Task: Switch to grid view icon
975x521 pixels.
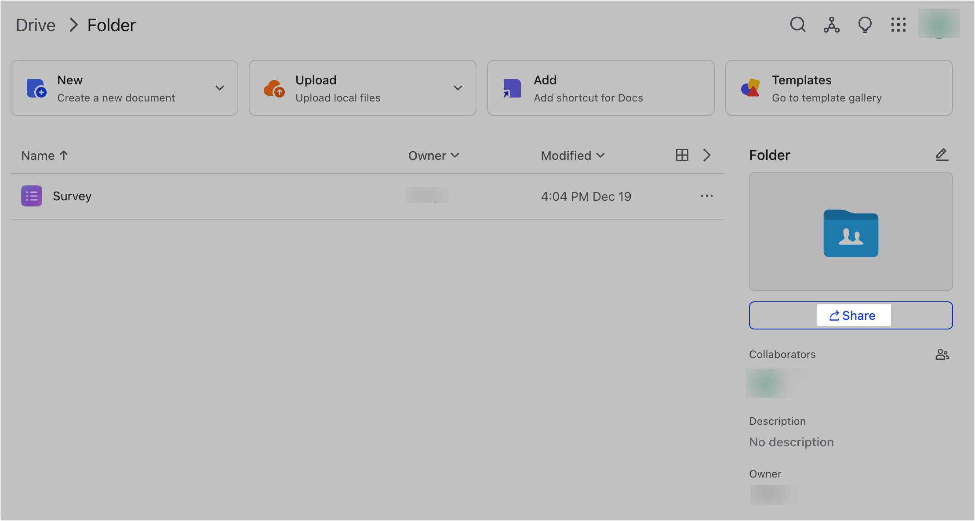Action: tap(682, 155)
